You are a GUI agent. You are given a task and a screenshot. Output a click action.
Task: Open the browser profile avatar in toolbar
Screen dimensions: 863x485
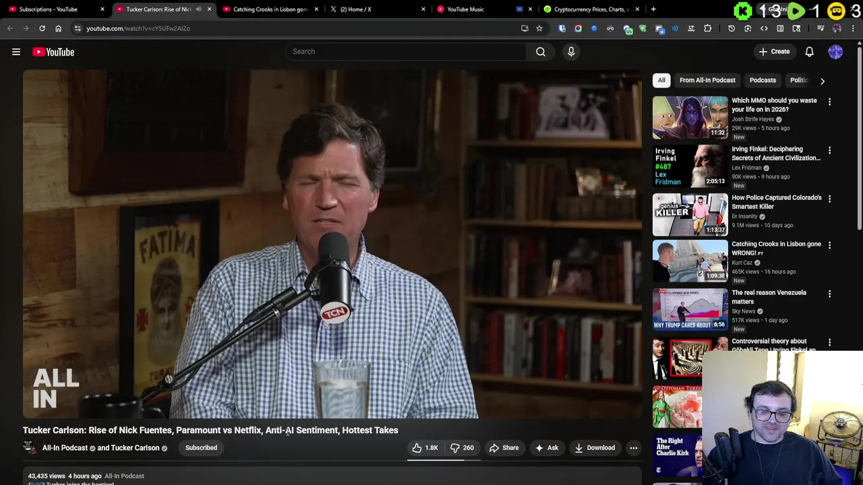[x=837, y=28]
